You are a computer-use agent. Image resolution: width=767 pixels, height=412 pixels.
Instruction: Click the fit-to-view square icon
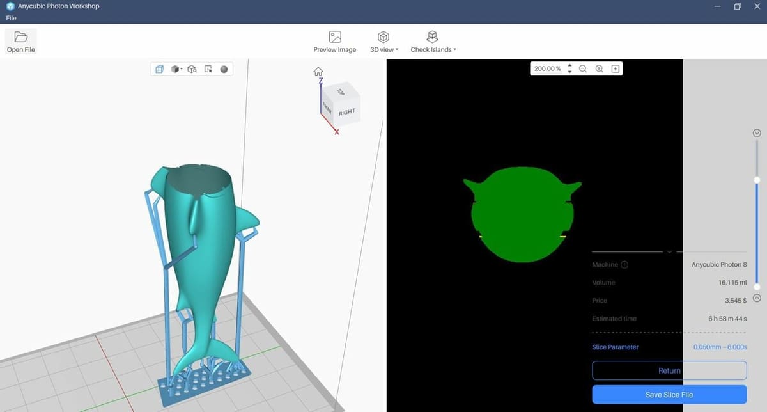[615, 68]
